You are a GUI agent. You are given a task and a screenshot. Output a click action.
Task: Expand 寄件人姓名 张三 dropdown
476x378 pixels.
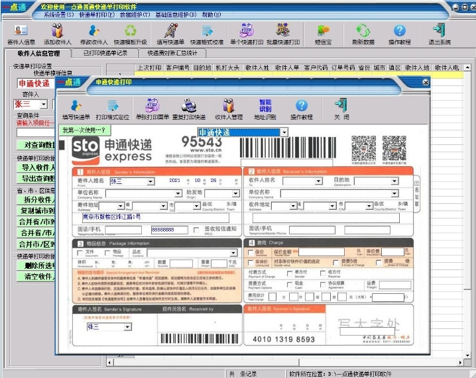coord(150,181)
